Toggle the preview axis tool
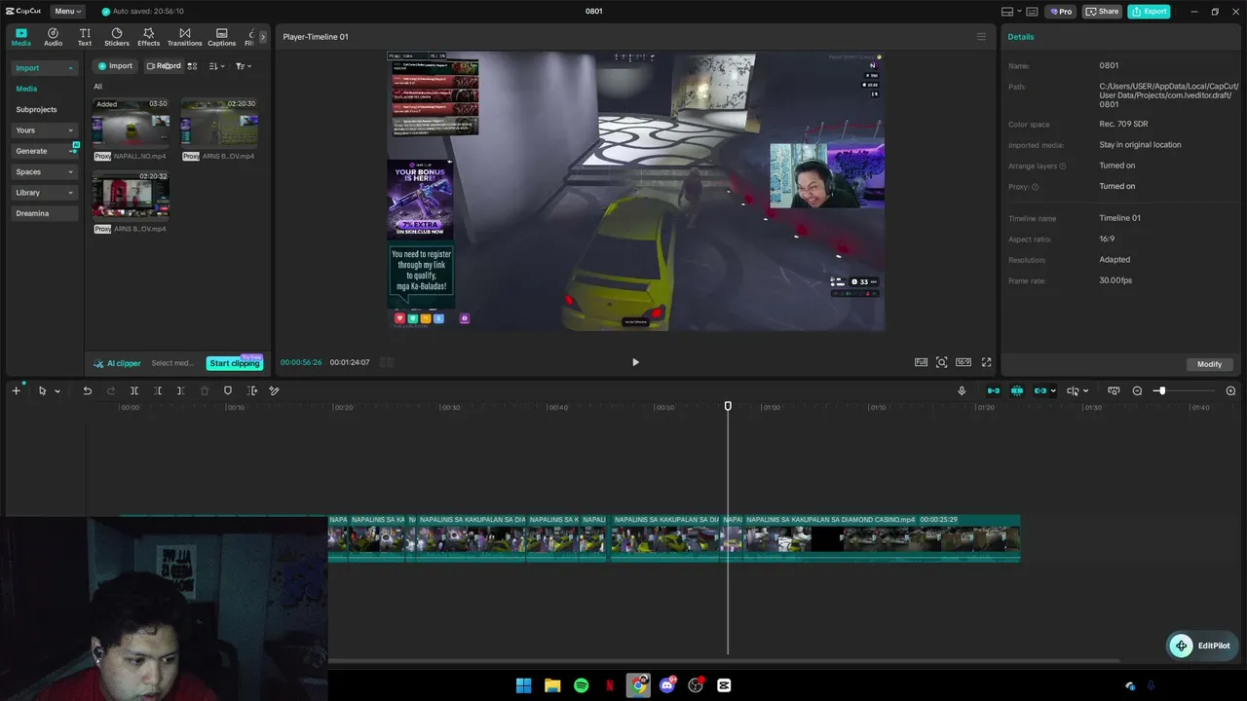The image size is (1247, 701). coord(1073,390)
